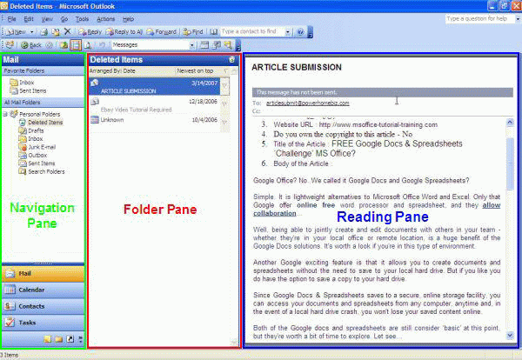Screen dimensions: 522x360
Task: Click the Forward message button
Action: 162,32
